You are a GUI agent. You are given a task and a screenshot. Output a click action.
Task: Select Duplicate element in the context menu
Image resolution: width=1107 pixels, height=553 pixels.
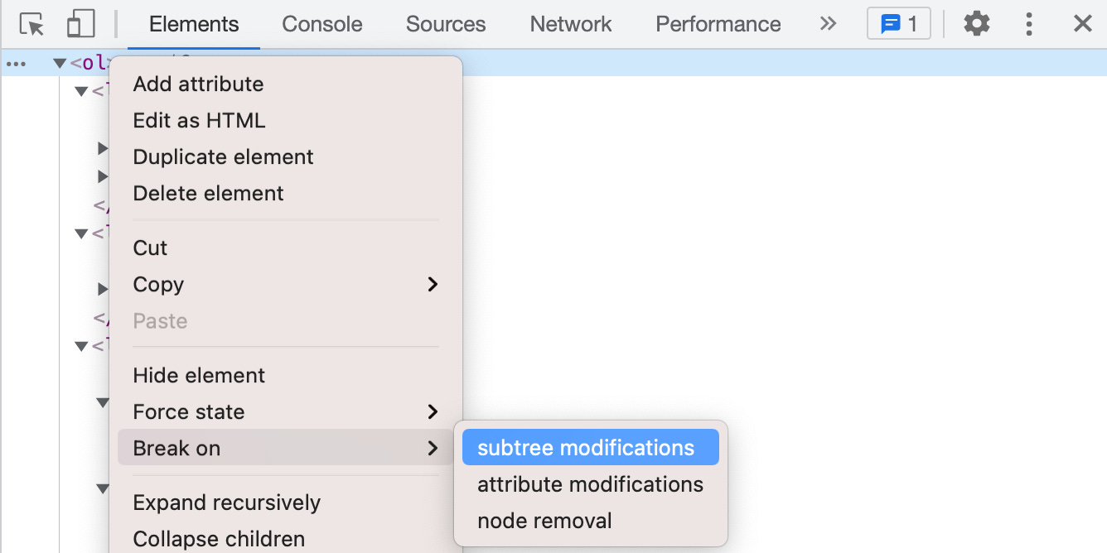[x=223, y=156]
